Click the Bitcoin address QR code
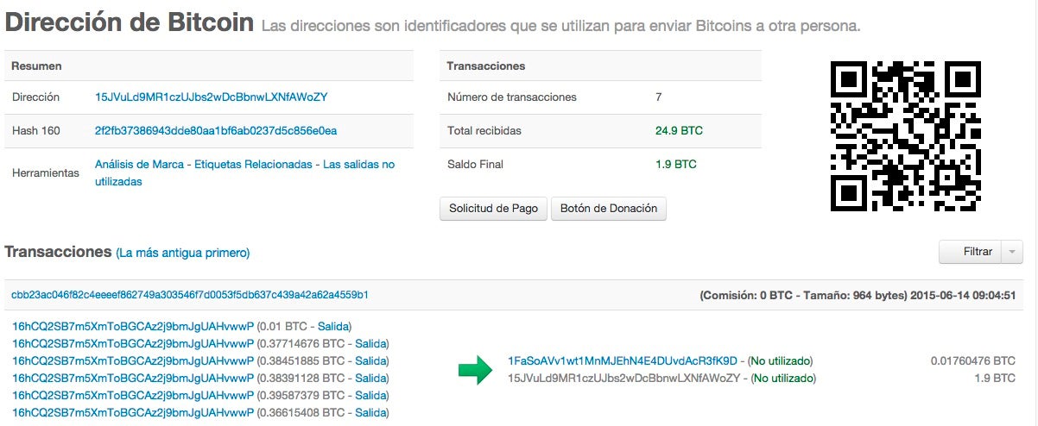 (x=906, y=136)
